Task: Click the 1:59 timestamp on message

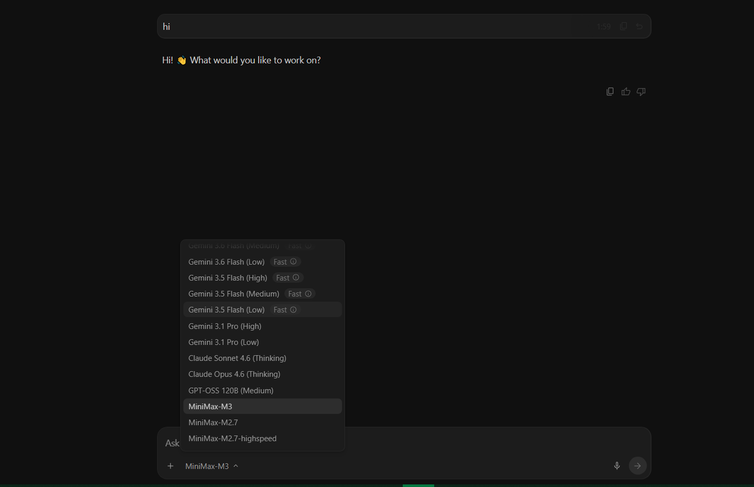Action: 604,27
